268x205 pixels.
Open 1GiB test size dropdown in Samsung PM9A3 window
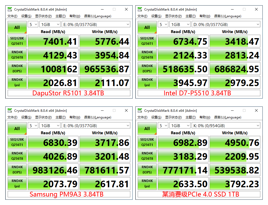point(50,126)
